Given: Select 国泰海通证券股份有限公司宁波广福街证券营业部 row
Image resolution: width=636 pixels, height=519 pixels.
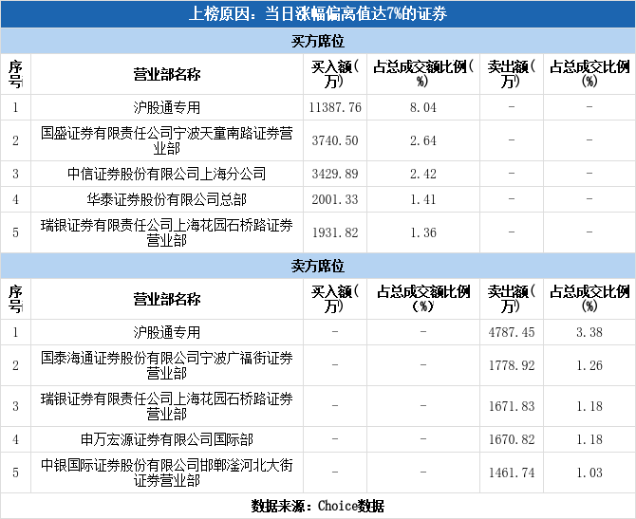Looking at the screenshot, I should coord(167,365).
